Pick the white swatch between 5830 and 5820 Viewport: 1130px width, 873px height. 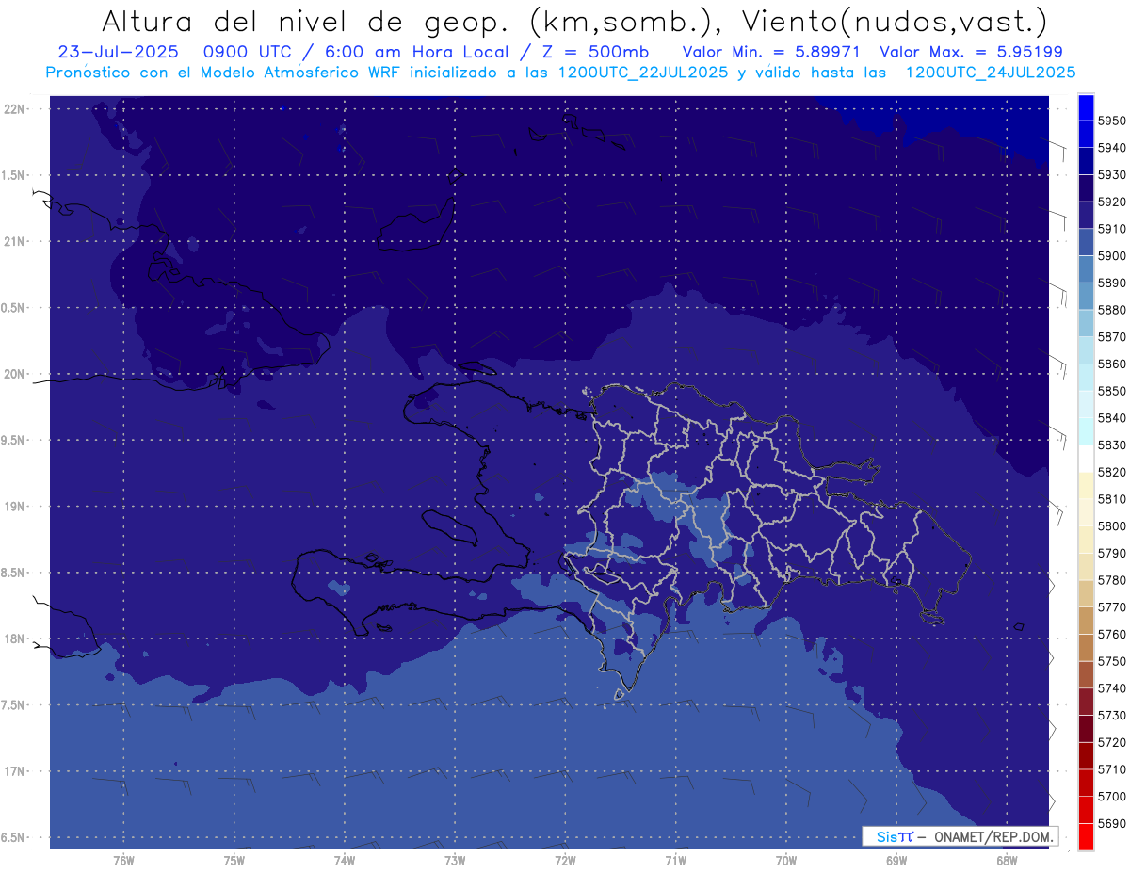tap(1086, 458)
